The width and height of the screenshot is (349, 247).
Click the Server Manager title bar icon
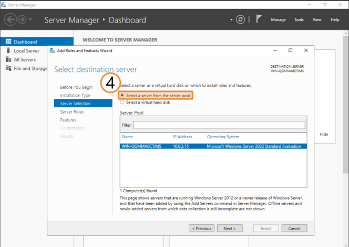pos(4,5)
